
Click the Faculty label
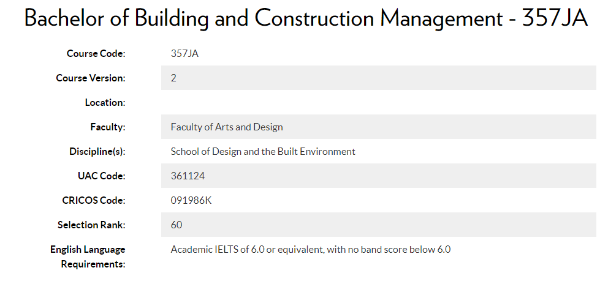coord(108,127)
